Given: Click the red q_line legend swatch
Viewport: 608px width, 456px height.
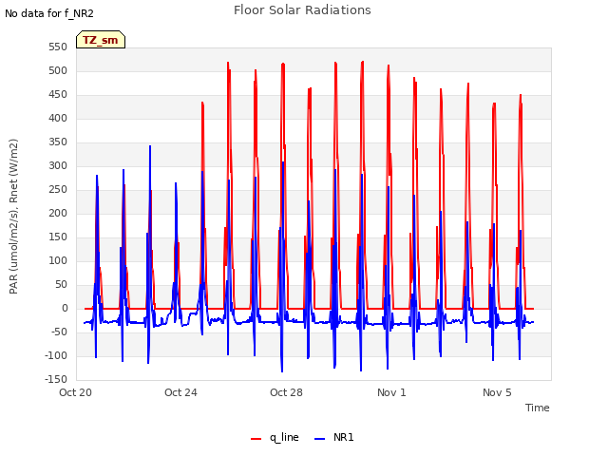Looking at the screenshot, I should point(256,439).
